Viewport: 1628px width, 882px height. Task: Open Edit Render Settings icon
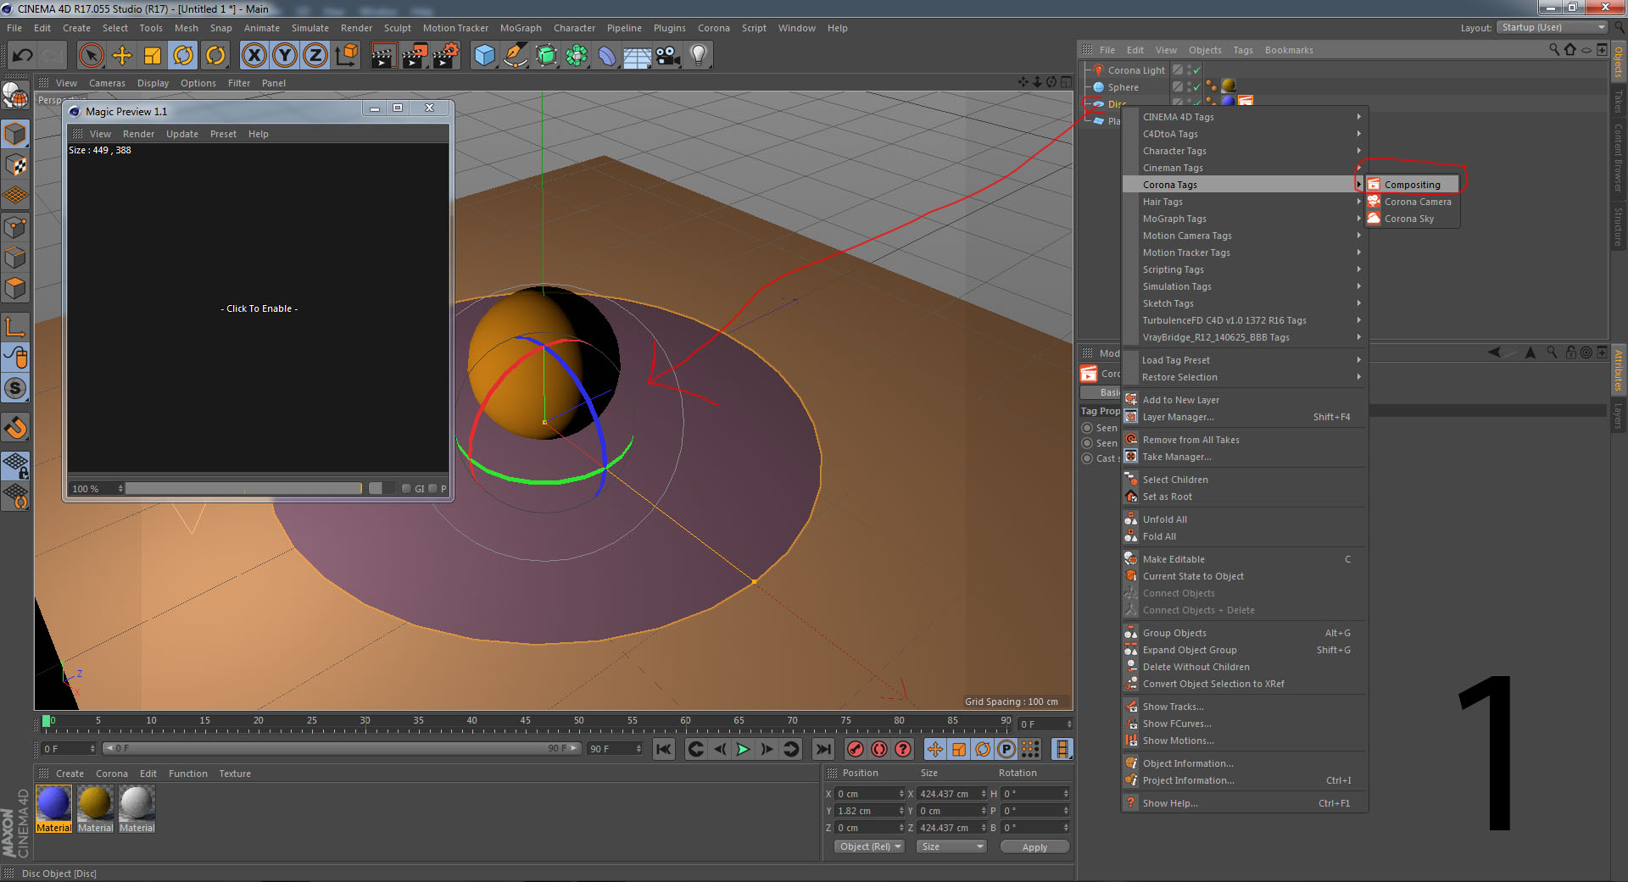pos(446,56)
